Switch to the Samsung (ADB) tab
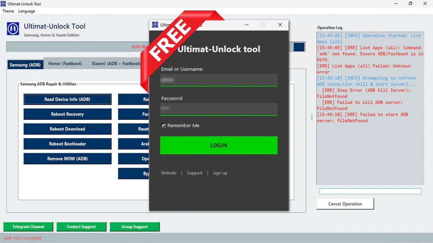Viewport: 433px width, 243px height. 25,65
